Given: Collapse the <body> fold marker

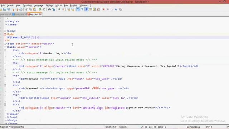Looking at the screenshot, I should tap(5, 31).
